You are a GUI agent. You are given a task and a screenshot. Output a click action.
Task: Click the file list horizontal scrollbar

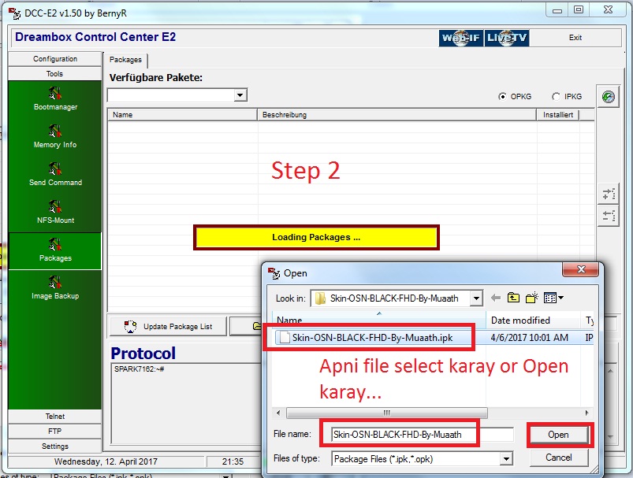coord(387,413)
